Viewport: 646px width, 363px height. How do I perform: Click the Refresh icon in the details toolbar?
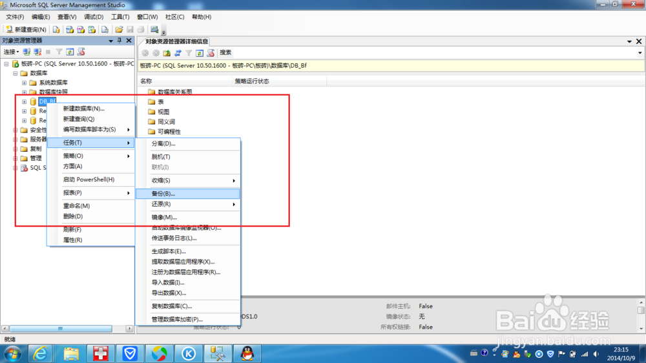pos(200,53)
